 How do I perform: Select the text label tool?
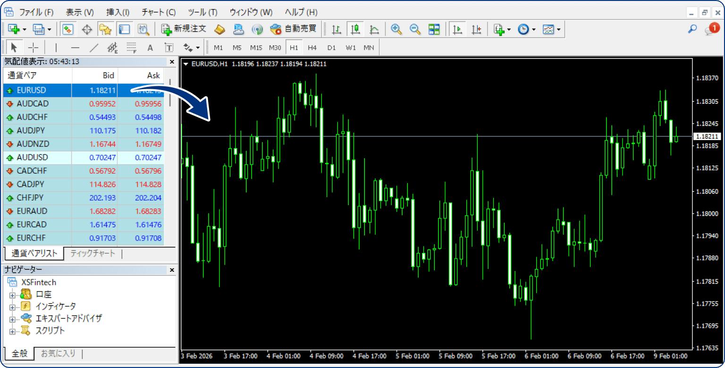[169, 48]
